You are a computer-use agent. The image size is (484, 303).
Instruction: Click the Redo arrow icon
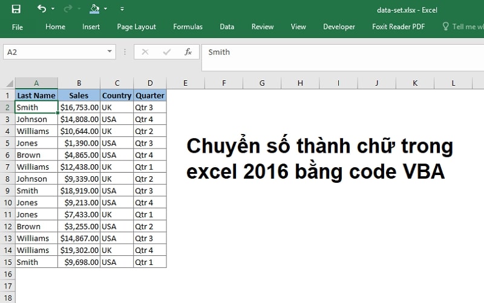[x=68, y=9]
